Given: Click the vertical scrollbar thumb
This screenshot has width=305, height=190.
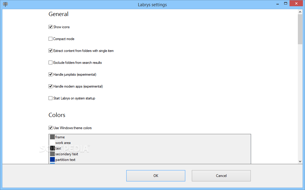Looking at the screenshot, I should (x=300, y=29).
